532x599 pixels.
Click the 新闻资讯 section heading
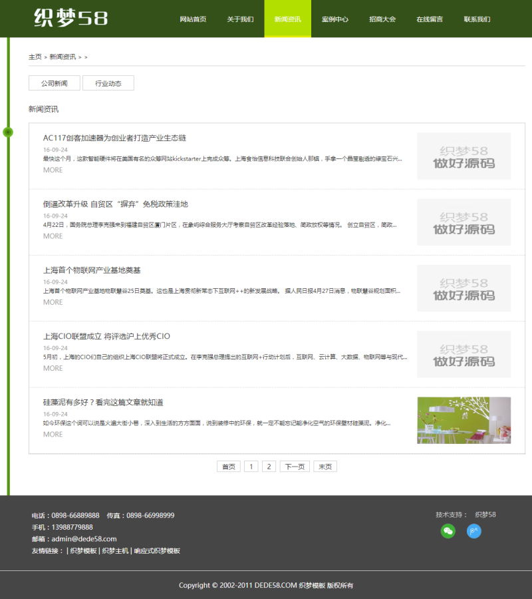coord(43,109)
